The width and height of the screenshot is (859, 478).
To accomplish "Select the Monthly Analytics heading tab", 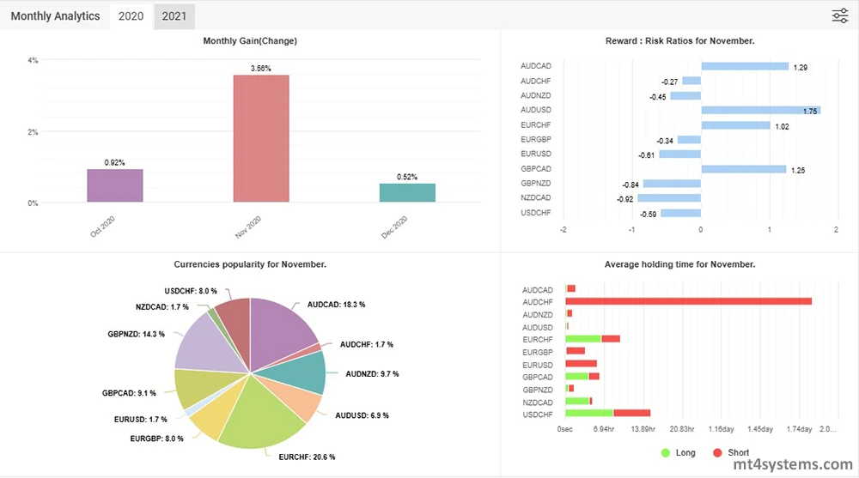I will 55,16.
